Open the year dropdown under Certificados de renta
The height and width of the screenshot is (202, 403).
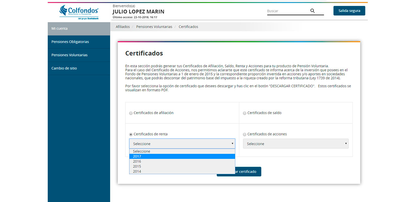click(x=182, y=143)
